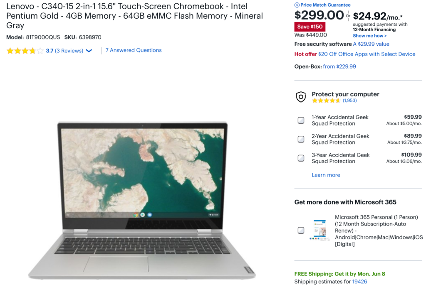Click the Microsoft 365 Personal box thumbnail
Screen dimensions: 426x285
tap(319, 230)
